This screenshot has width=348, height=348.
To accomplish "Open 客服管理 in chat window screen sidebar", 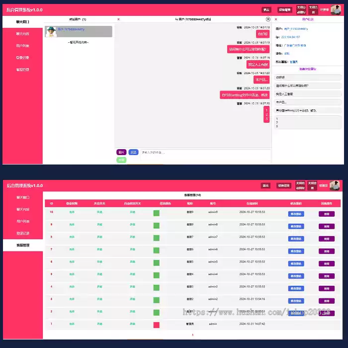I will [x=22, y=70].
